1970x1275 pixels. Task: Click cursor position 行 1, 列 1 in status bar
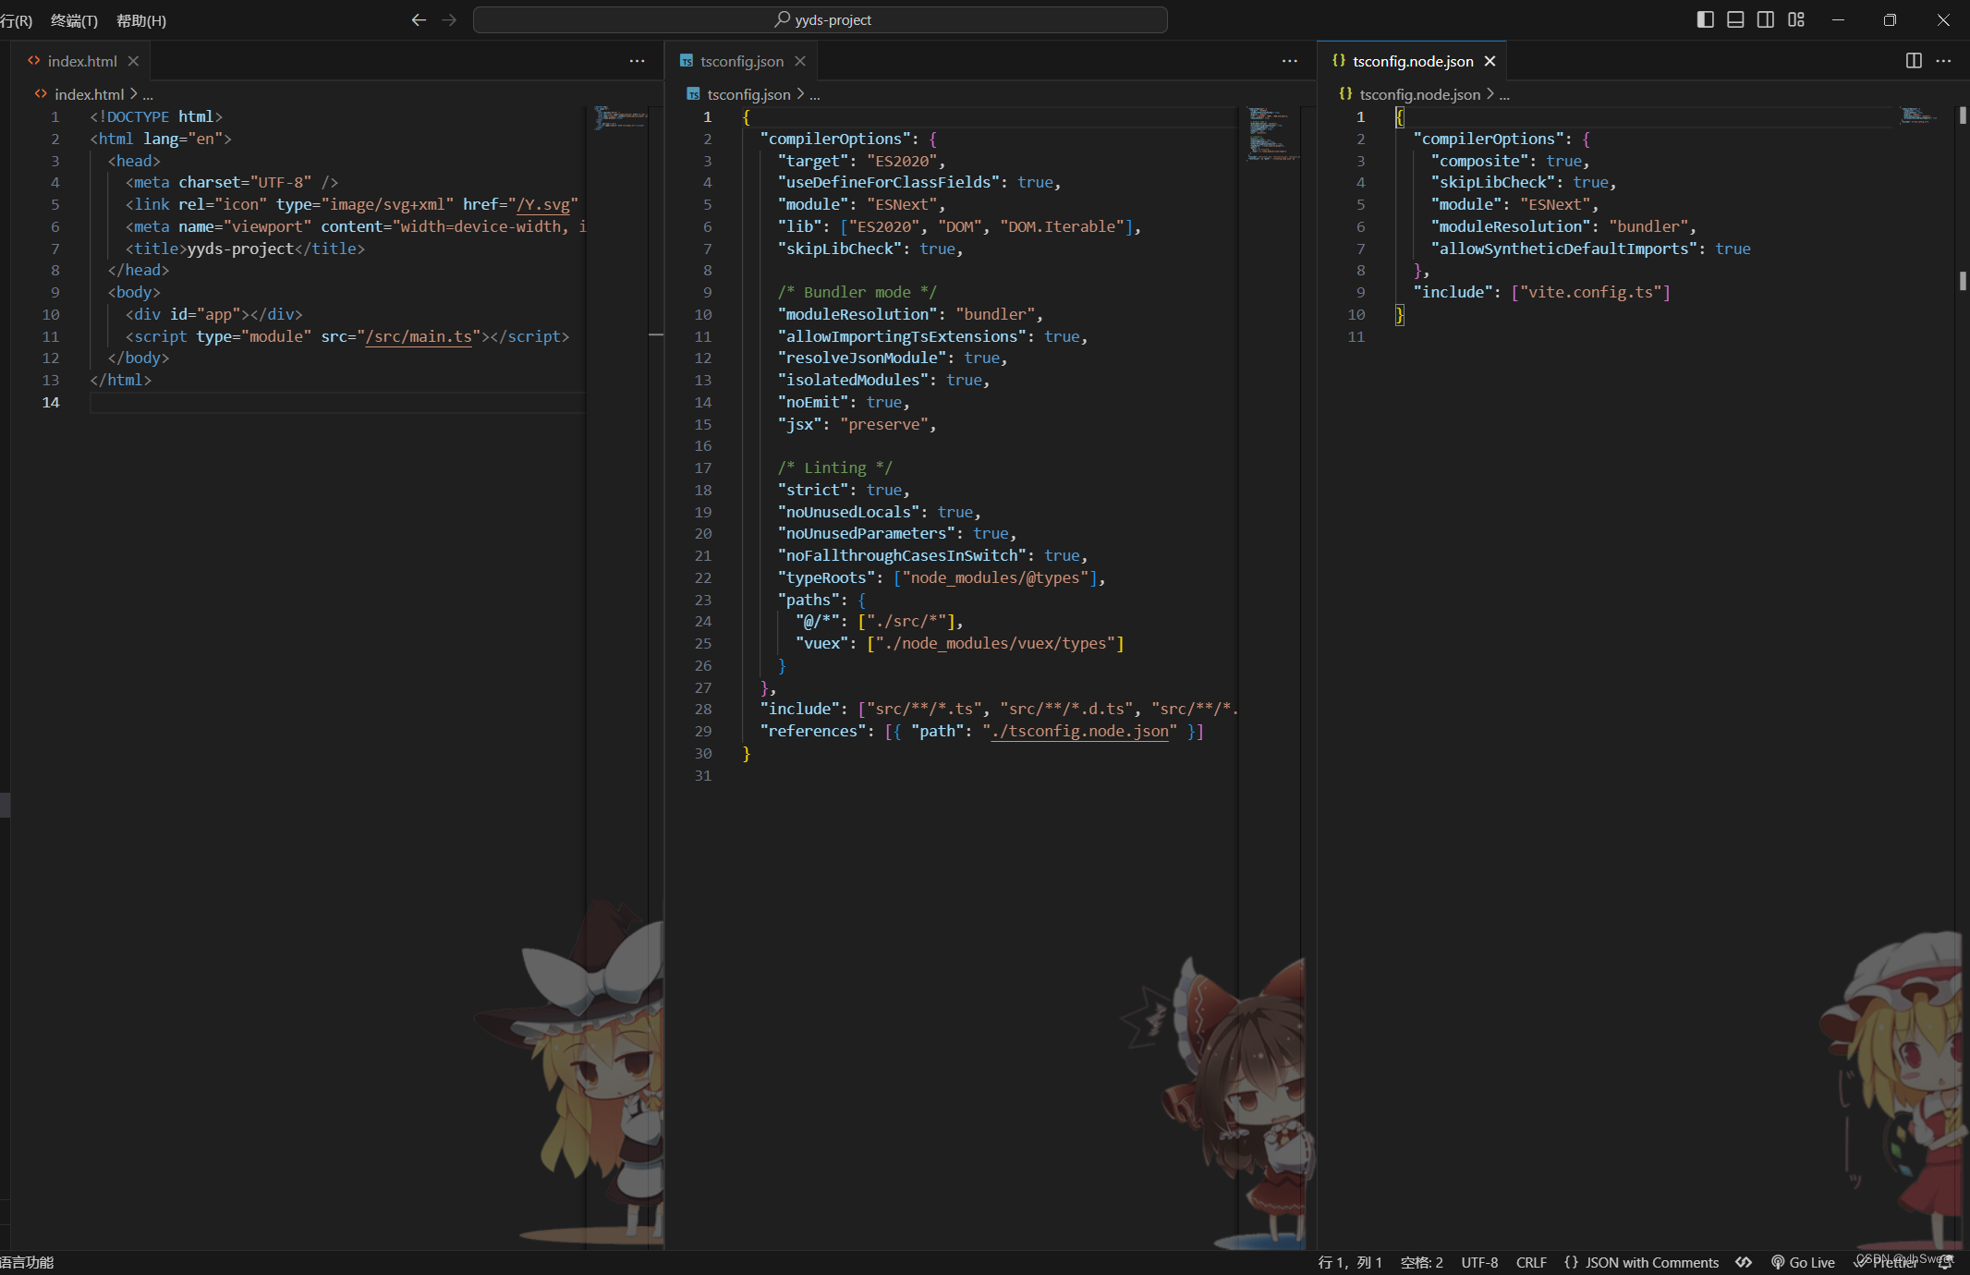pyautogui.click(x=1349, y=1262)
